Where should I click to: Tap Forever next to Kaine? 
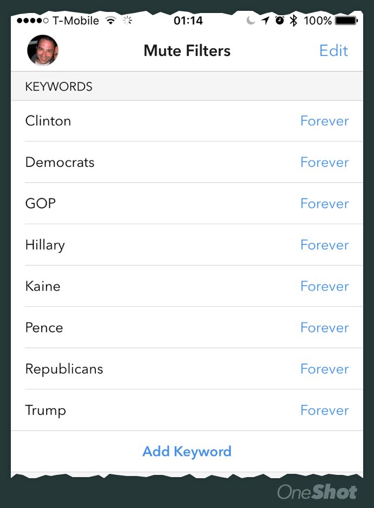324,286
